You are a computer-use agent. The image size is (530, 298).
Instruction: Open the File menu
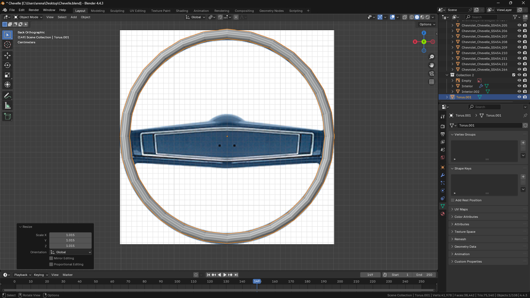point(12,10)
